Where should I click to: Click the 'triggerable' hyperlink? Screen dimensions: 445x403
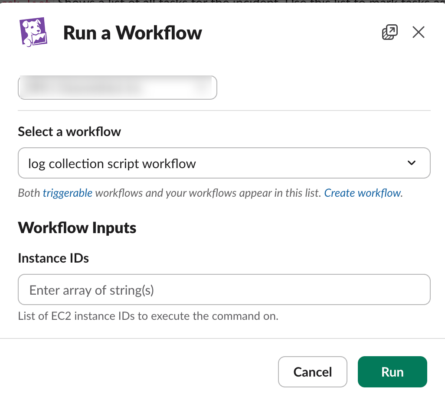68,193
